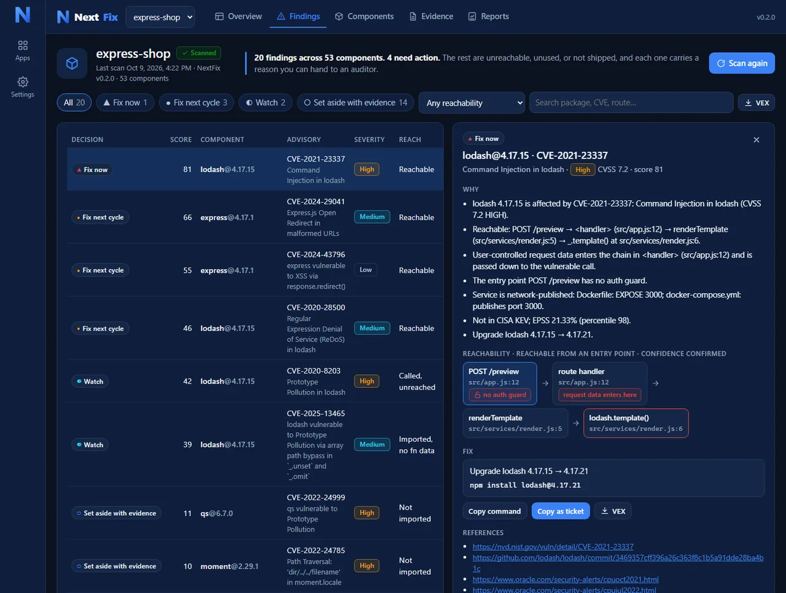Open the Settings gear in sidebar

click(x=23, y=87)
